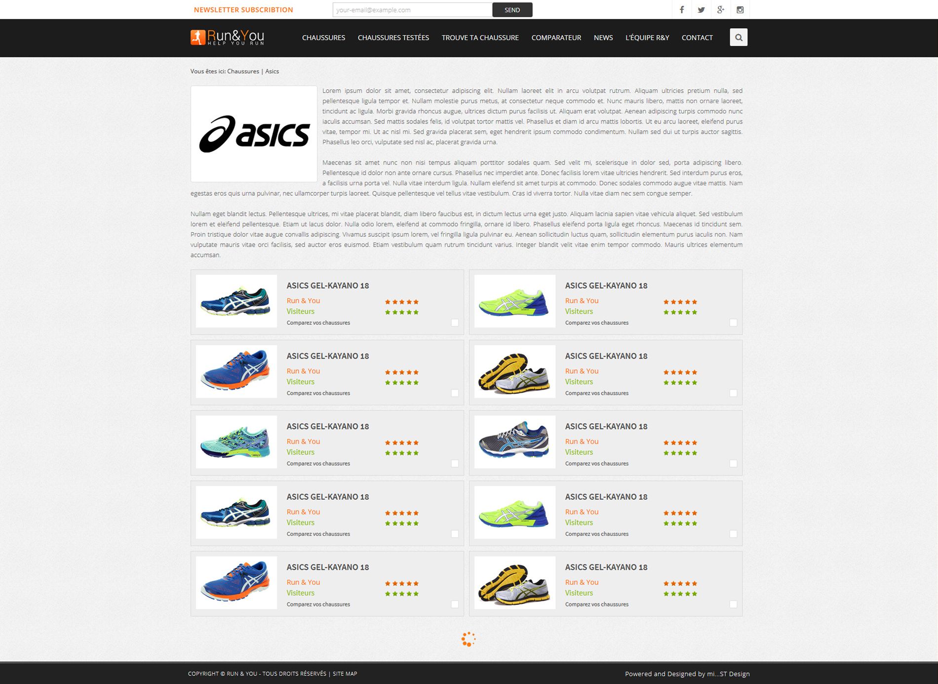Click the copyright Run & You footer text
Image resolution: width=938 pixels, height=684 pixels.
tap(257, 674)
